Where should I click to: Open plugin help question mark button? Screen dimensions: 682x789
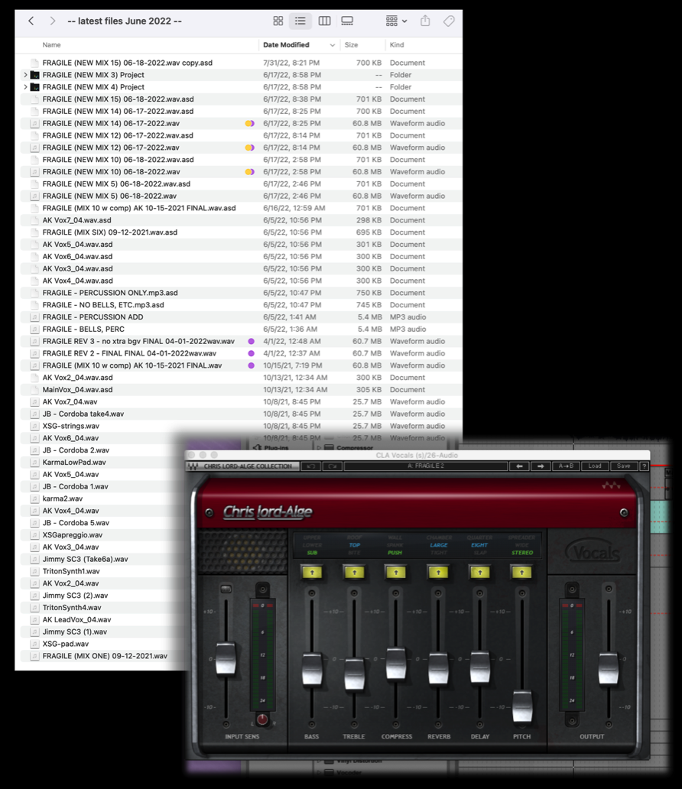click(x=644, y=466)
